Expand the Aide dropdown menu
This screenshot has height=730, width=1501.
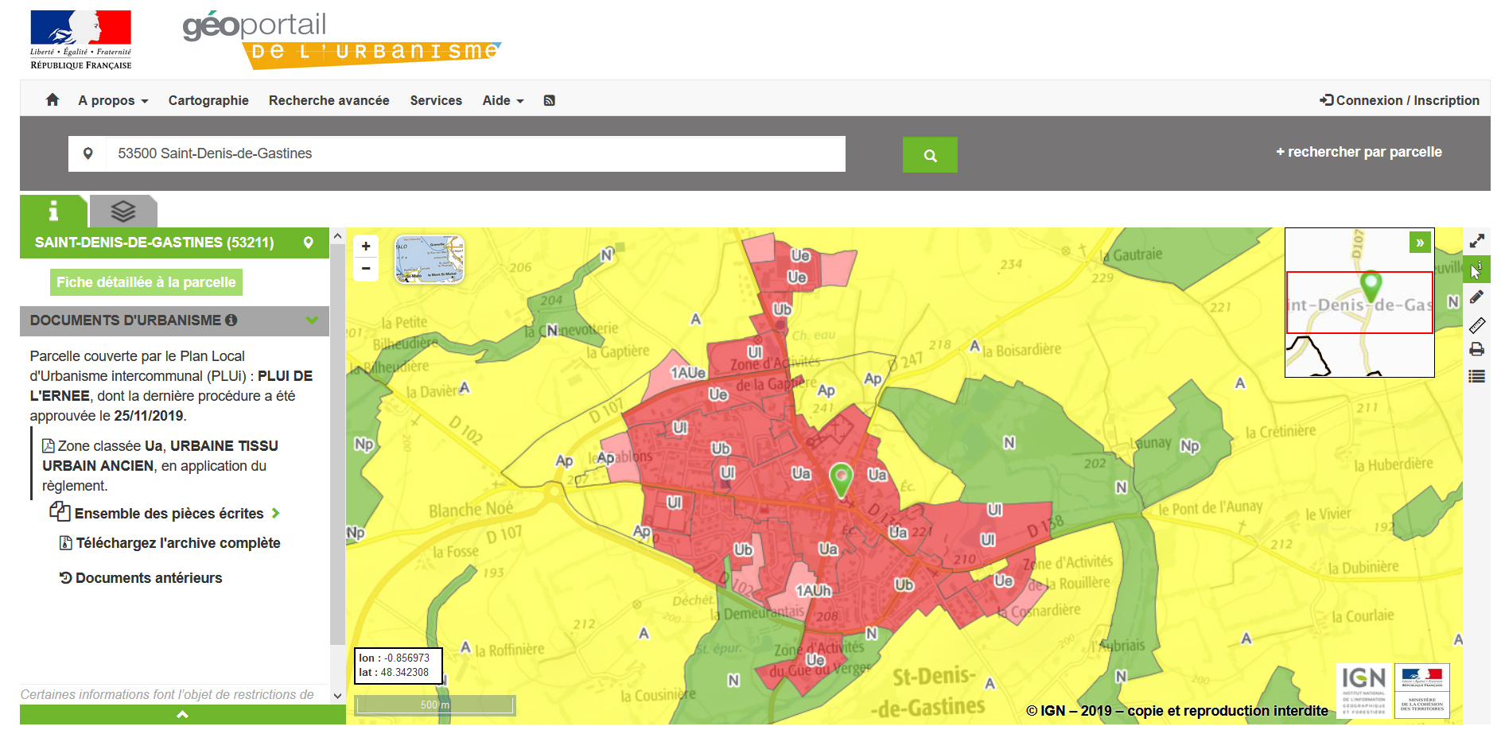point(503,101)
